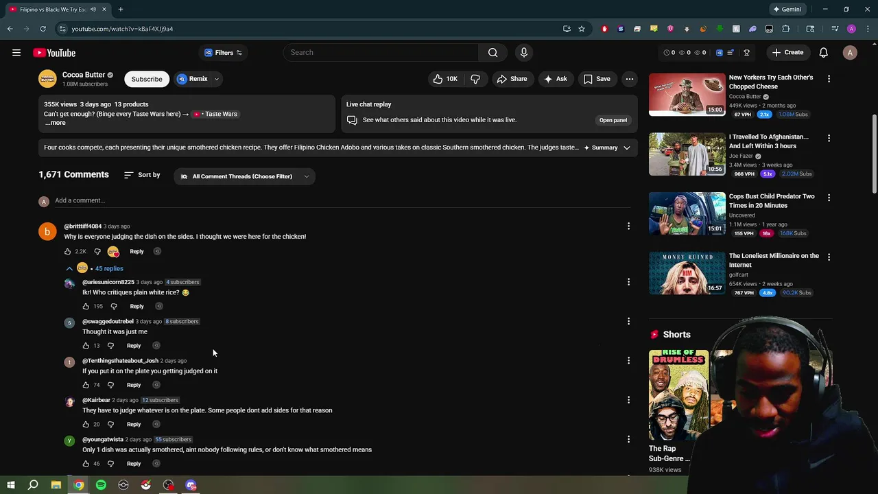Open the Sort by comments menu
Screen dimensions: 878x494
tap(142, 175)
